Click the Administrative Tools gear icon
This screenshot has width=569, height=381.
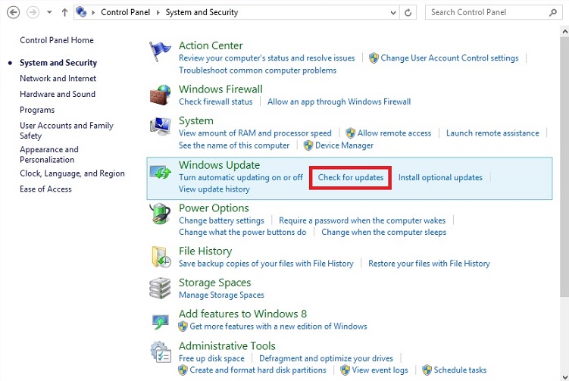click(160, 352)
